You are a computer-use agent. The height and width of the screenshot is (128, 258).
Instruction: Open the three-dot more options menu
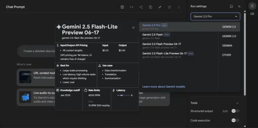pos(179,7)
